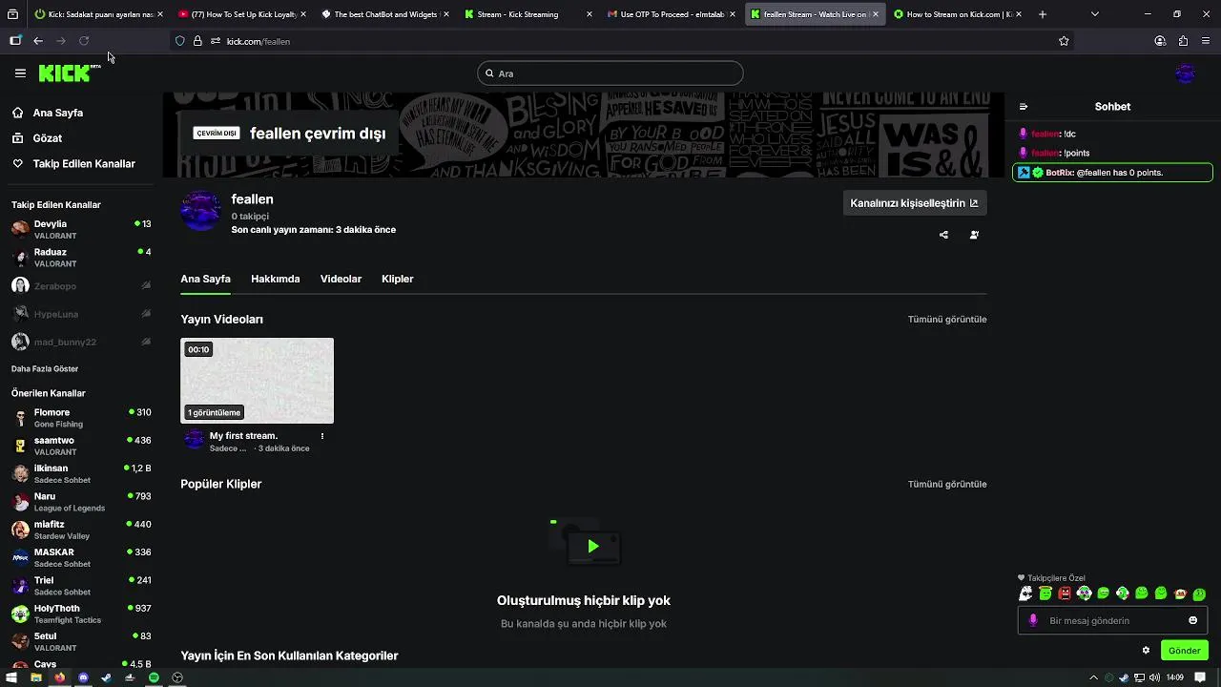Click Tümünü görüntüle for Yayın Videoları
The height and width of the screenshot is (687, 1221).
(946, 320)
